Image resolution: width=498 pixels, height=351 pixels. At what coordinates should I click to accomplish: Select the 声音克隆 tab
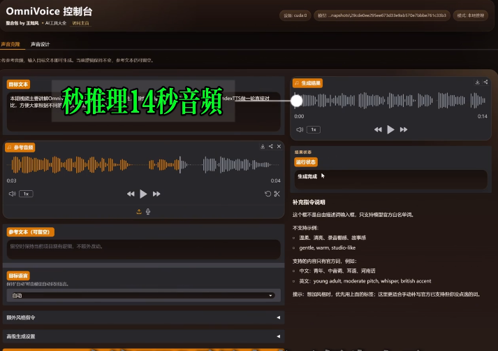click(x=10, y=44)
